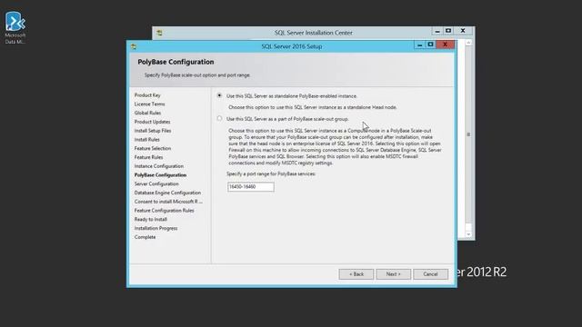Image resolution: width=582 pixels, height=327 pixels.
Task: Click the Next button
Action: tap(394, 274)
